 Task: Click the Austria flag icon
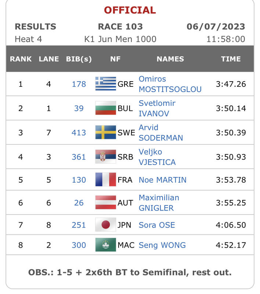105,202
